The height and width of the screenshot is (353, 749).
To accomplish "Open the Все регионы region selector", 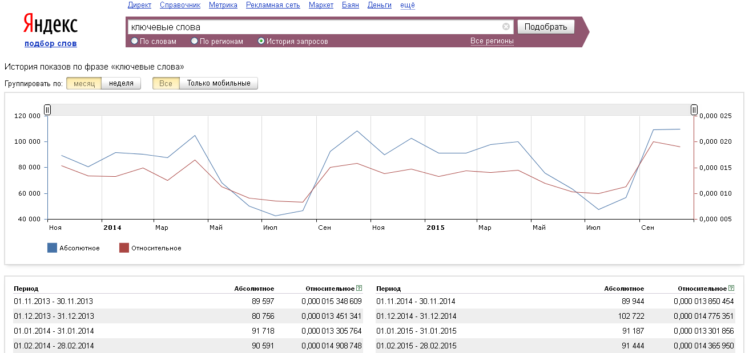I will [x=492, y=41].
